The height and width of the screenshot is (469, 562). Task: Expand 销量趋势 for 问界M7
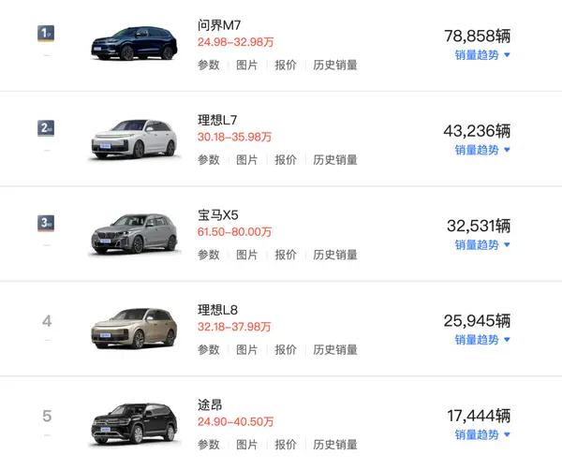pyautogui.click(x=482, y=55)
